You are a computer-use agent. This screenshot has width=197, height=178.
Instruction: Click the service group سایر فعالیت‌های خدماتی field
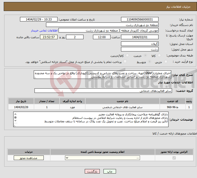[x=103, y=91]
